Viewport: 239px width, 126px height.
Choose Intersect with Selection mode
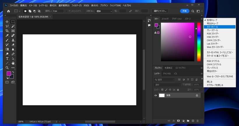39,11
